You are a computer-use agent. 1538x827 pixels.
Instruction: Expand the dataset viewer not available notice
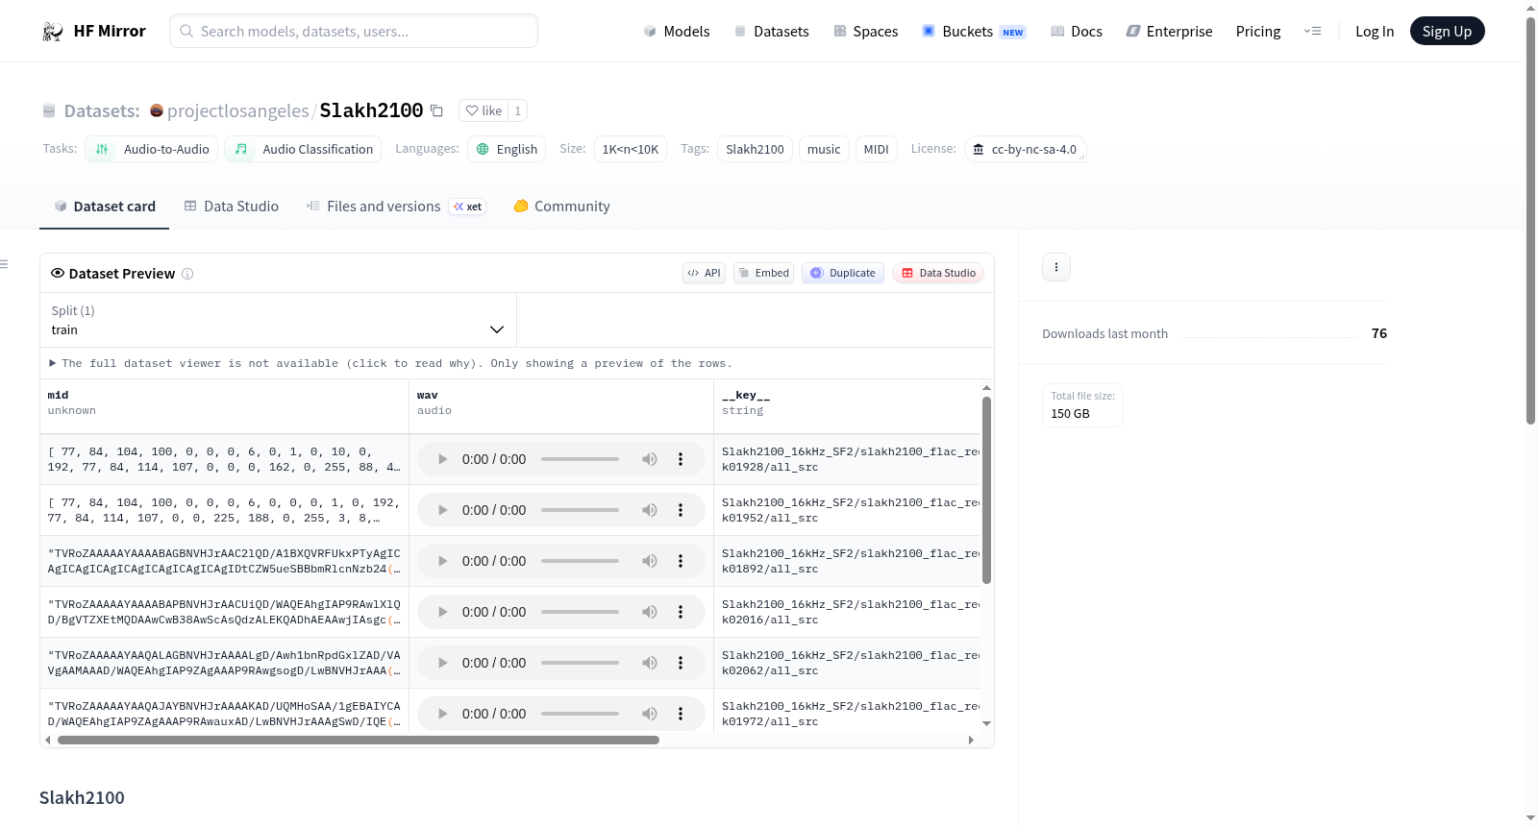pyautogui.click(x=390, y=363)
